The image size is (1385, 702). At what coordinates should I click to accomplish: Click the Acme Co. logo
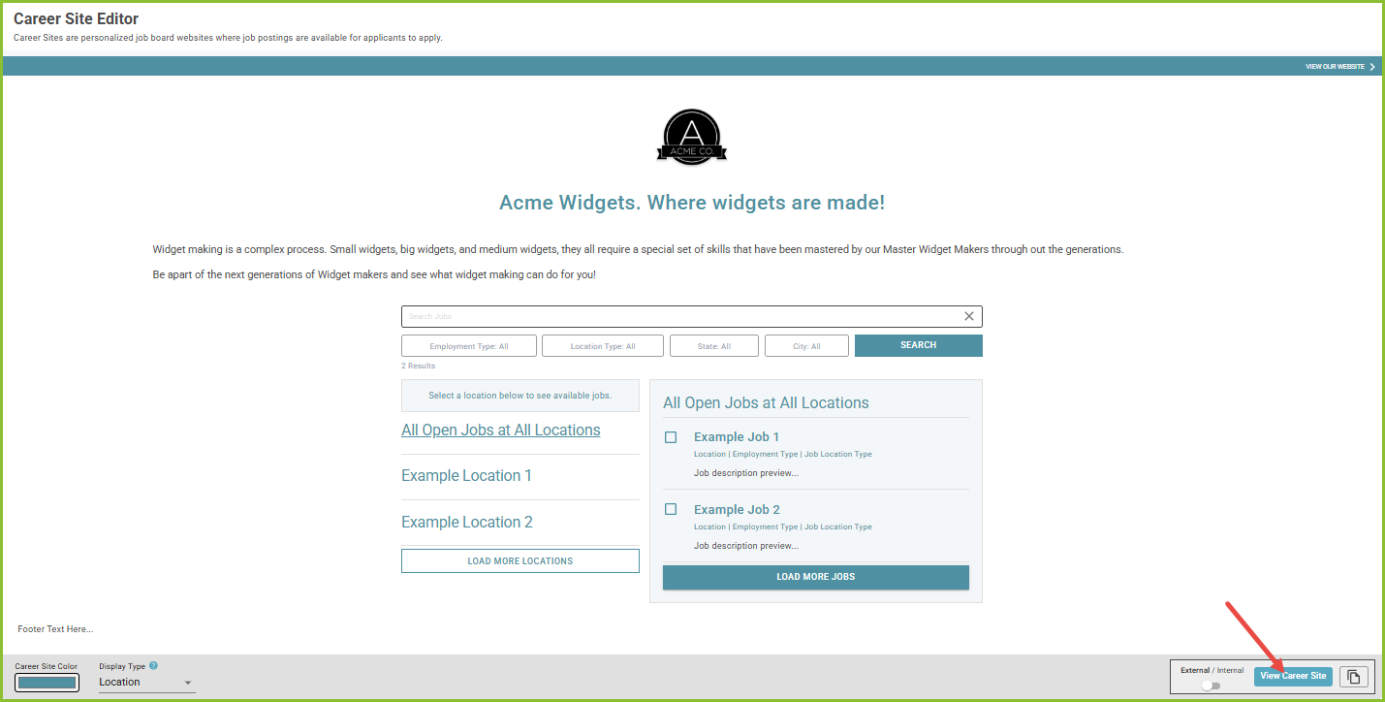click(x=692, y=137)
